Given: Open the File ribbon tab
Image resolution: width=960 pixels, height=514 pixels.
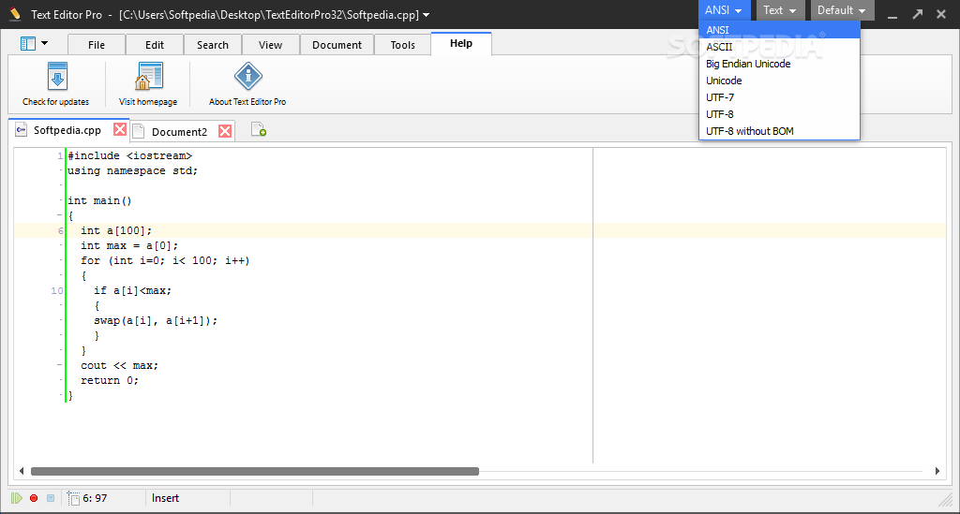Looking at the screenshot, I should click(97, 45).
